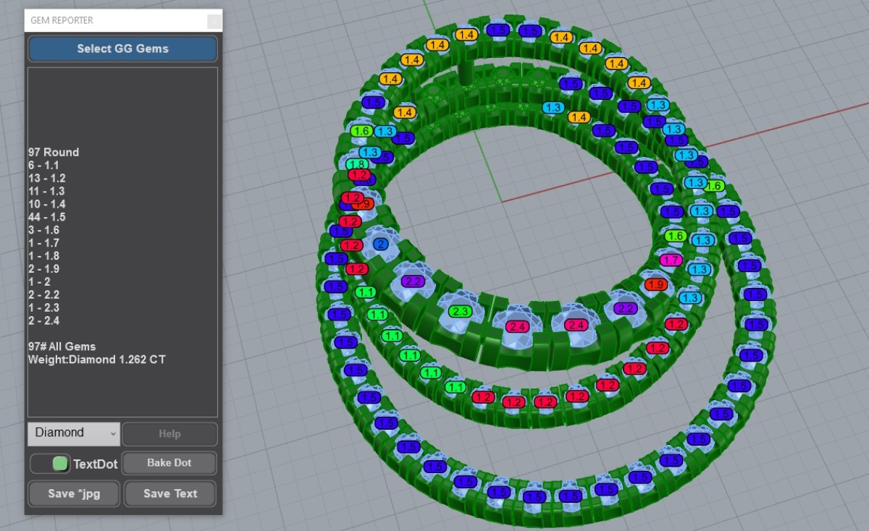Click the Save Text button
This screenshot has height=531, width=869.
[170, 493]
